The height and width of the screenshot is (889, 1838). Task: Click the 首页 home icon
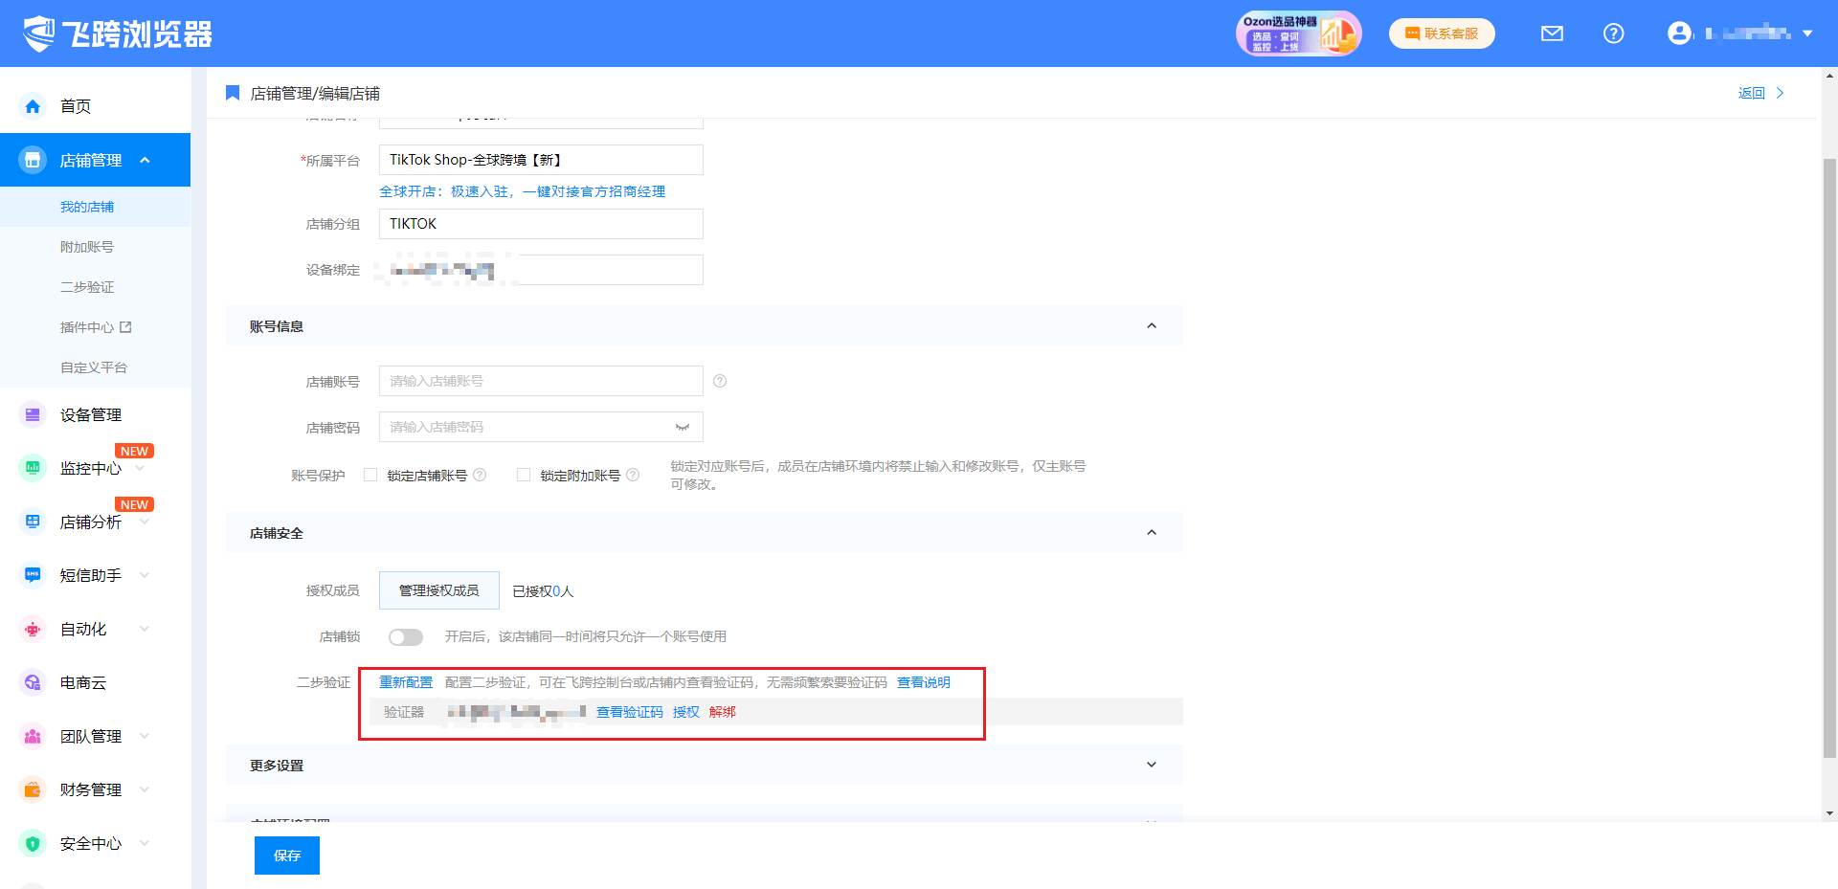pos(33,106)
